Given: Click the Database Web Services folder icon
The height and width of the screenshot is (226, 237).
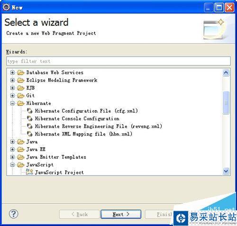Looking at the screenshot, I should click(21, 73).
